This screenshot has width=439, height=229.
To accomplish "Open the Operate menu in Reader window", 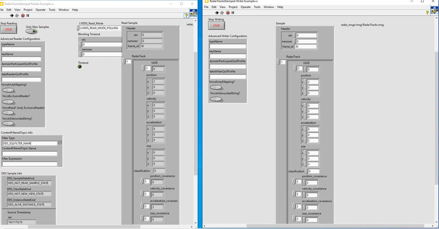I will tap(40, 10).
